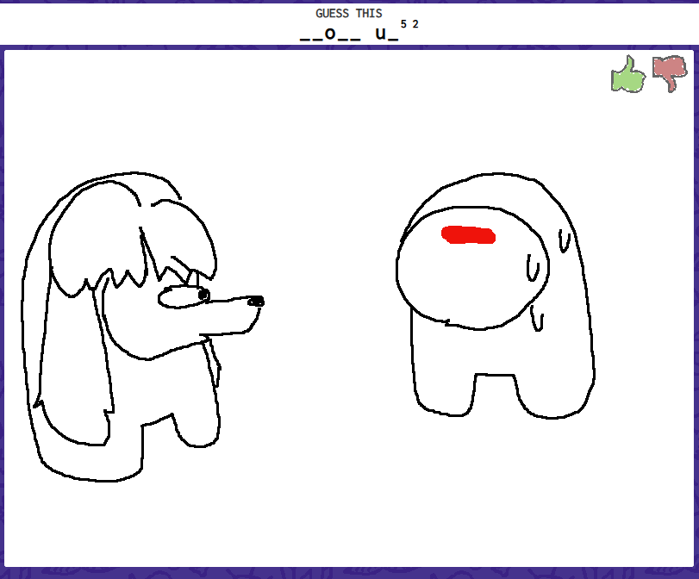Click the "5 2" letter count indicator

point(409,24)
